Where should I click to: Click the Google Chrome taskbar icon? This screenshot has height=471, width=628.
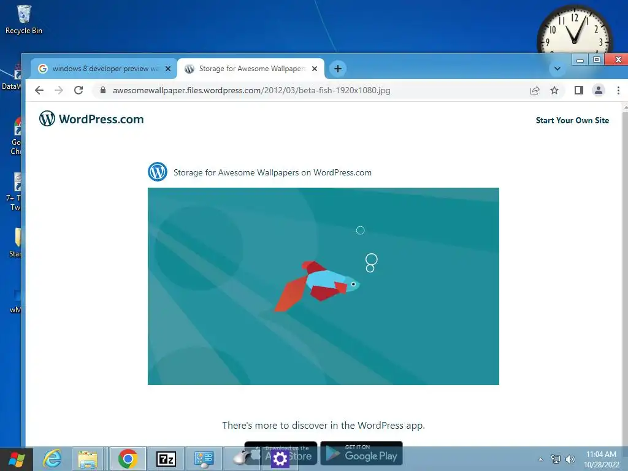(128, 459)
